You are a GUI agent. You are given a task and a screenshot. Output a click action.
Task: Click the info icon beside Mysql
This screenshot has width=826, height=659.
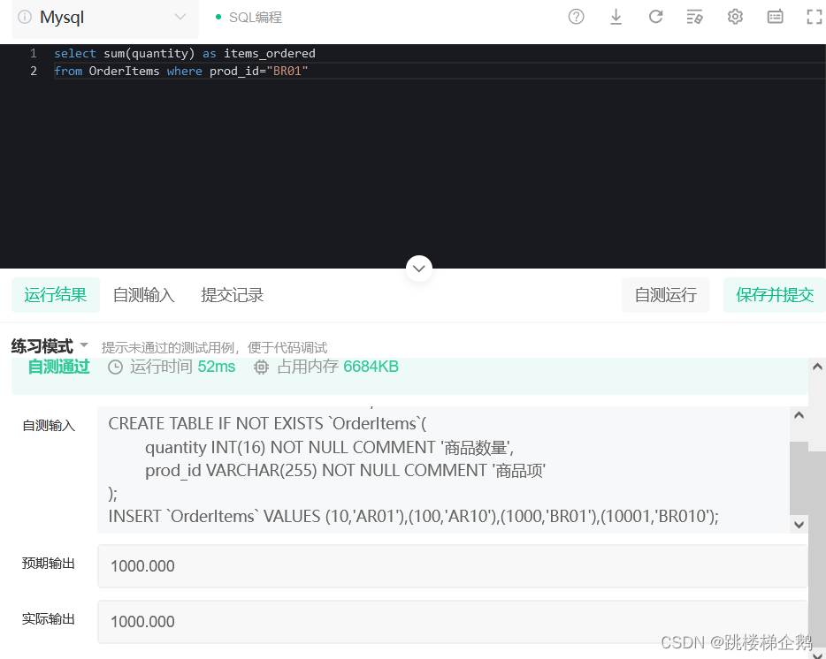click(24, 17)
